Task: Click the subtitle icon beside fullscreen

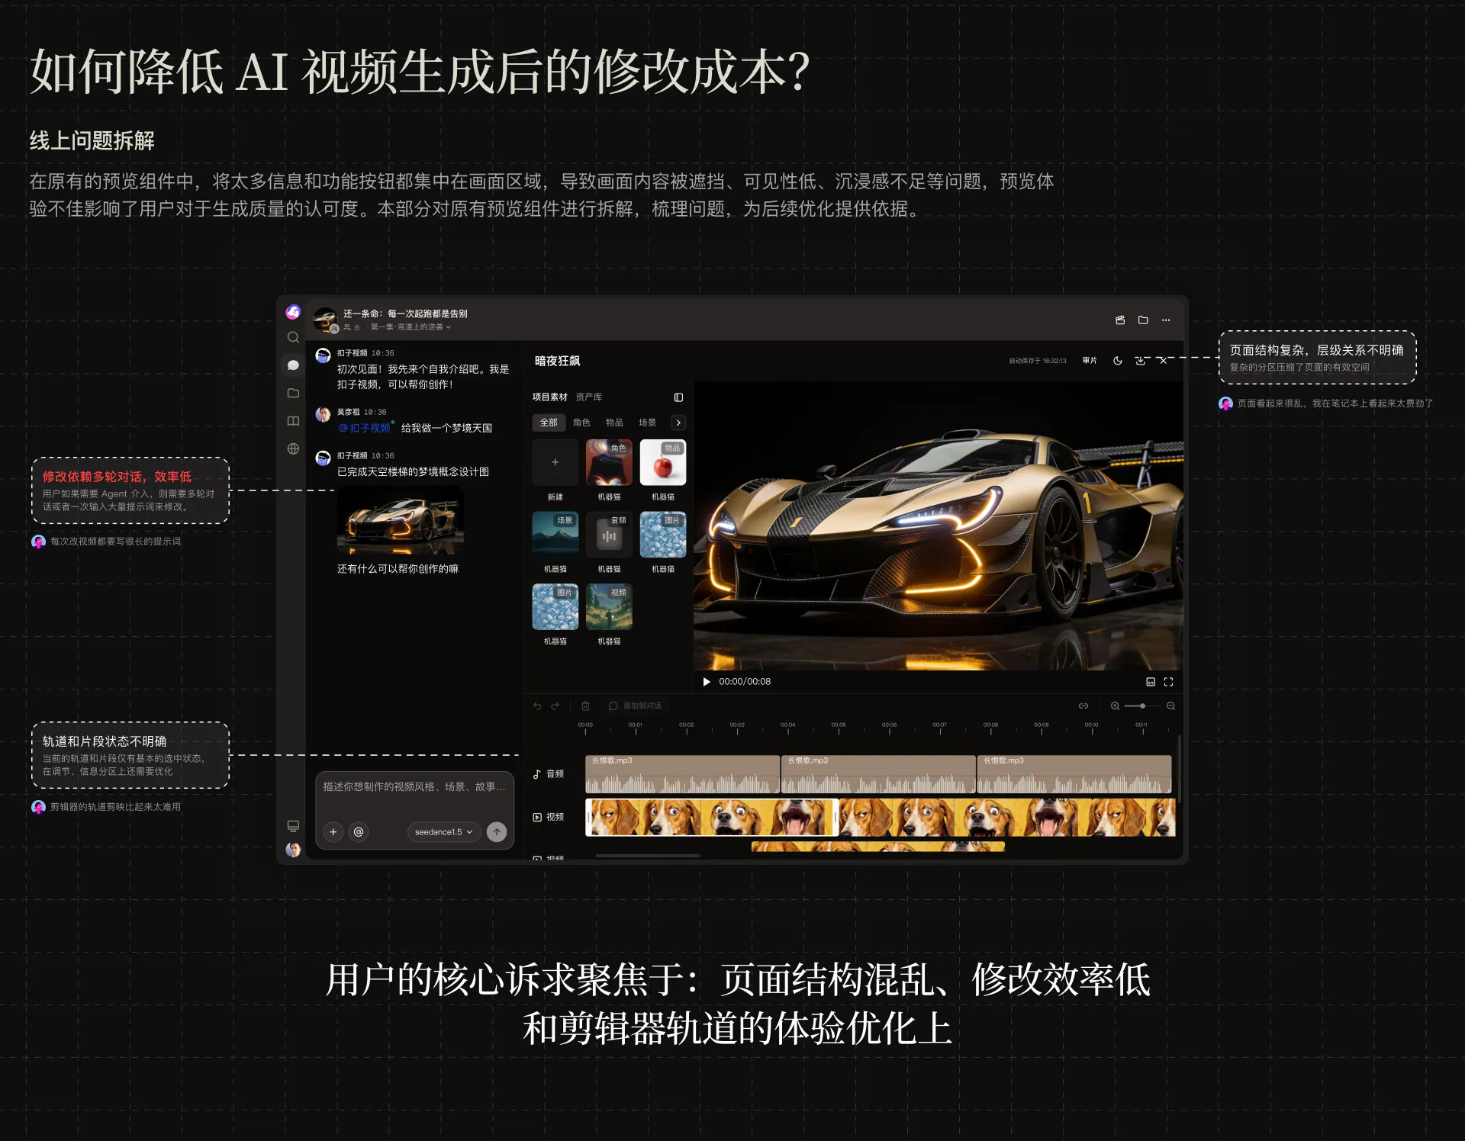Action: [1151, 682]
